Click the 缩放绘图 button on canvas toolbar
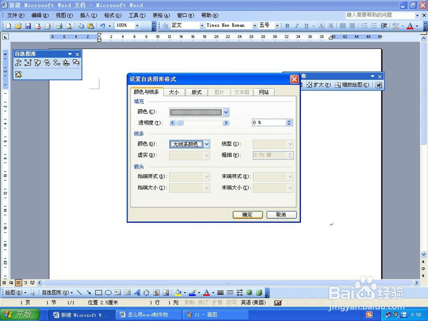Viewport: 428px width, 321px height. click(352, 85)
